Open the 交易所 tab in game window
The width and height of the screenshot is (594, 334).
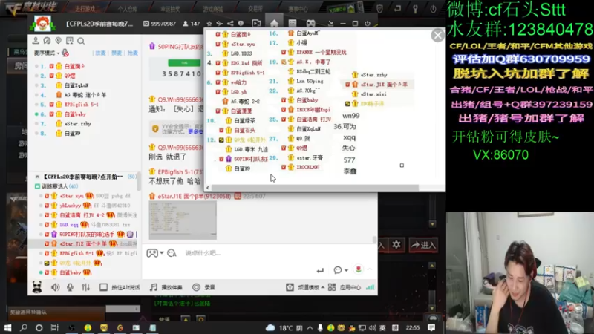(255, 8)
